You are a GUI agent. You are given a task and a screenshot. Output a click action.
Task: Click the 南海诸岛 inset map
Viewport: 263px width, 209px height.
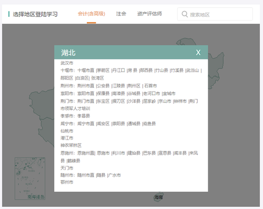point(30,178)
